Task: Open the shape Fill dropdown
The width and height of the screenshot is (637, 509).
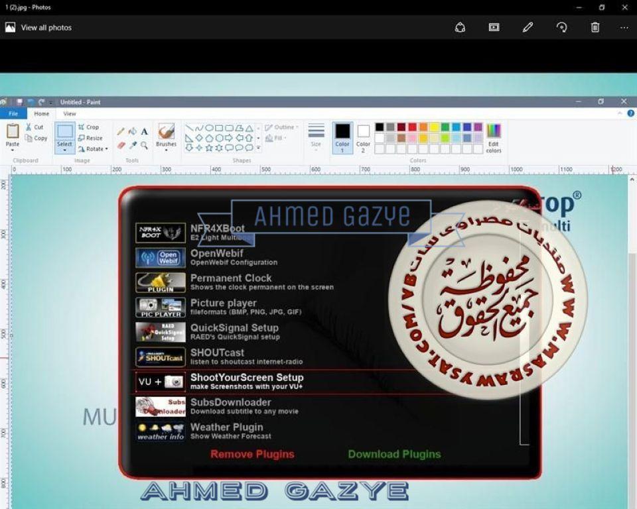Action: [x=276, y=138]
